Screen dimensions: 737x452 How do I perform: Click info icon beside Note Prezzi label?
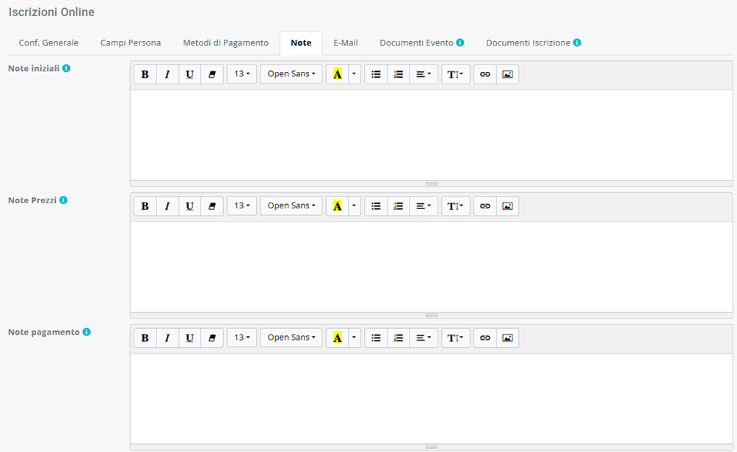pos(63,200)
